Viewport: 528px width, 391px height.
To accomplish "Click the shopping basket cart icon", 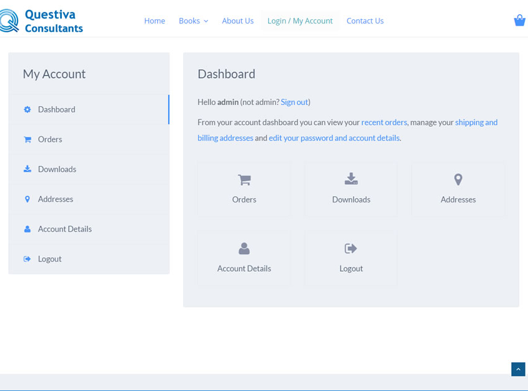I will pos(519,21).
